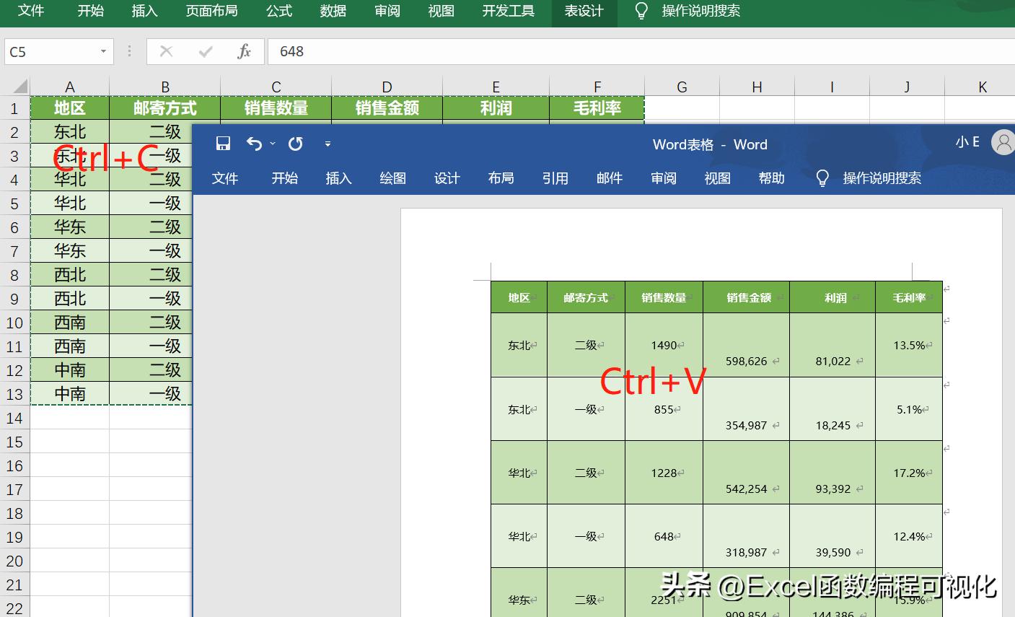Open Excel's 文件 backstage menu
Image resolution: width=1015 pixels, height=617 pixels.
click(x=30, y=12)
